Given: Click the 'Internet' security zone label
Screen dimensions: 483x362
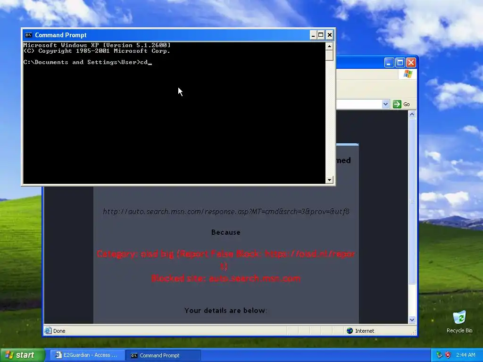Looking at the screenshot, I should pos(365,331).
